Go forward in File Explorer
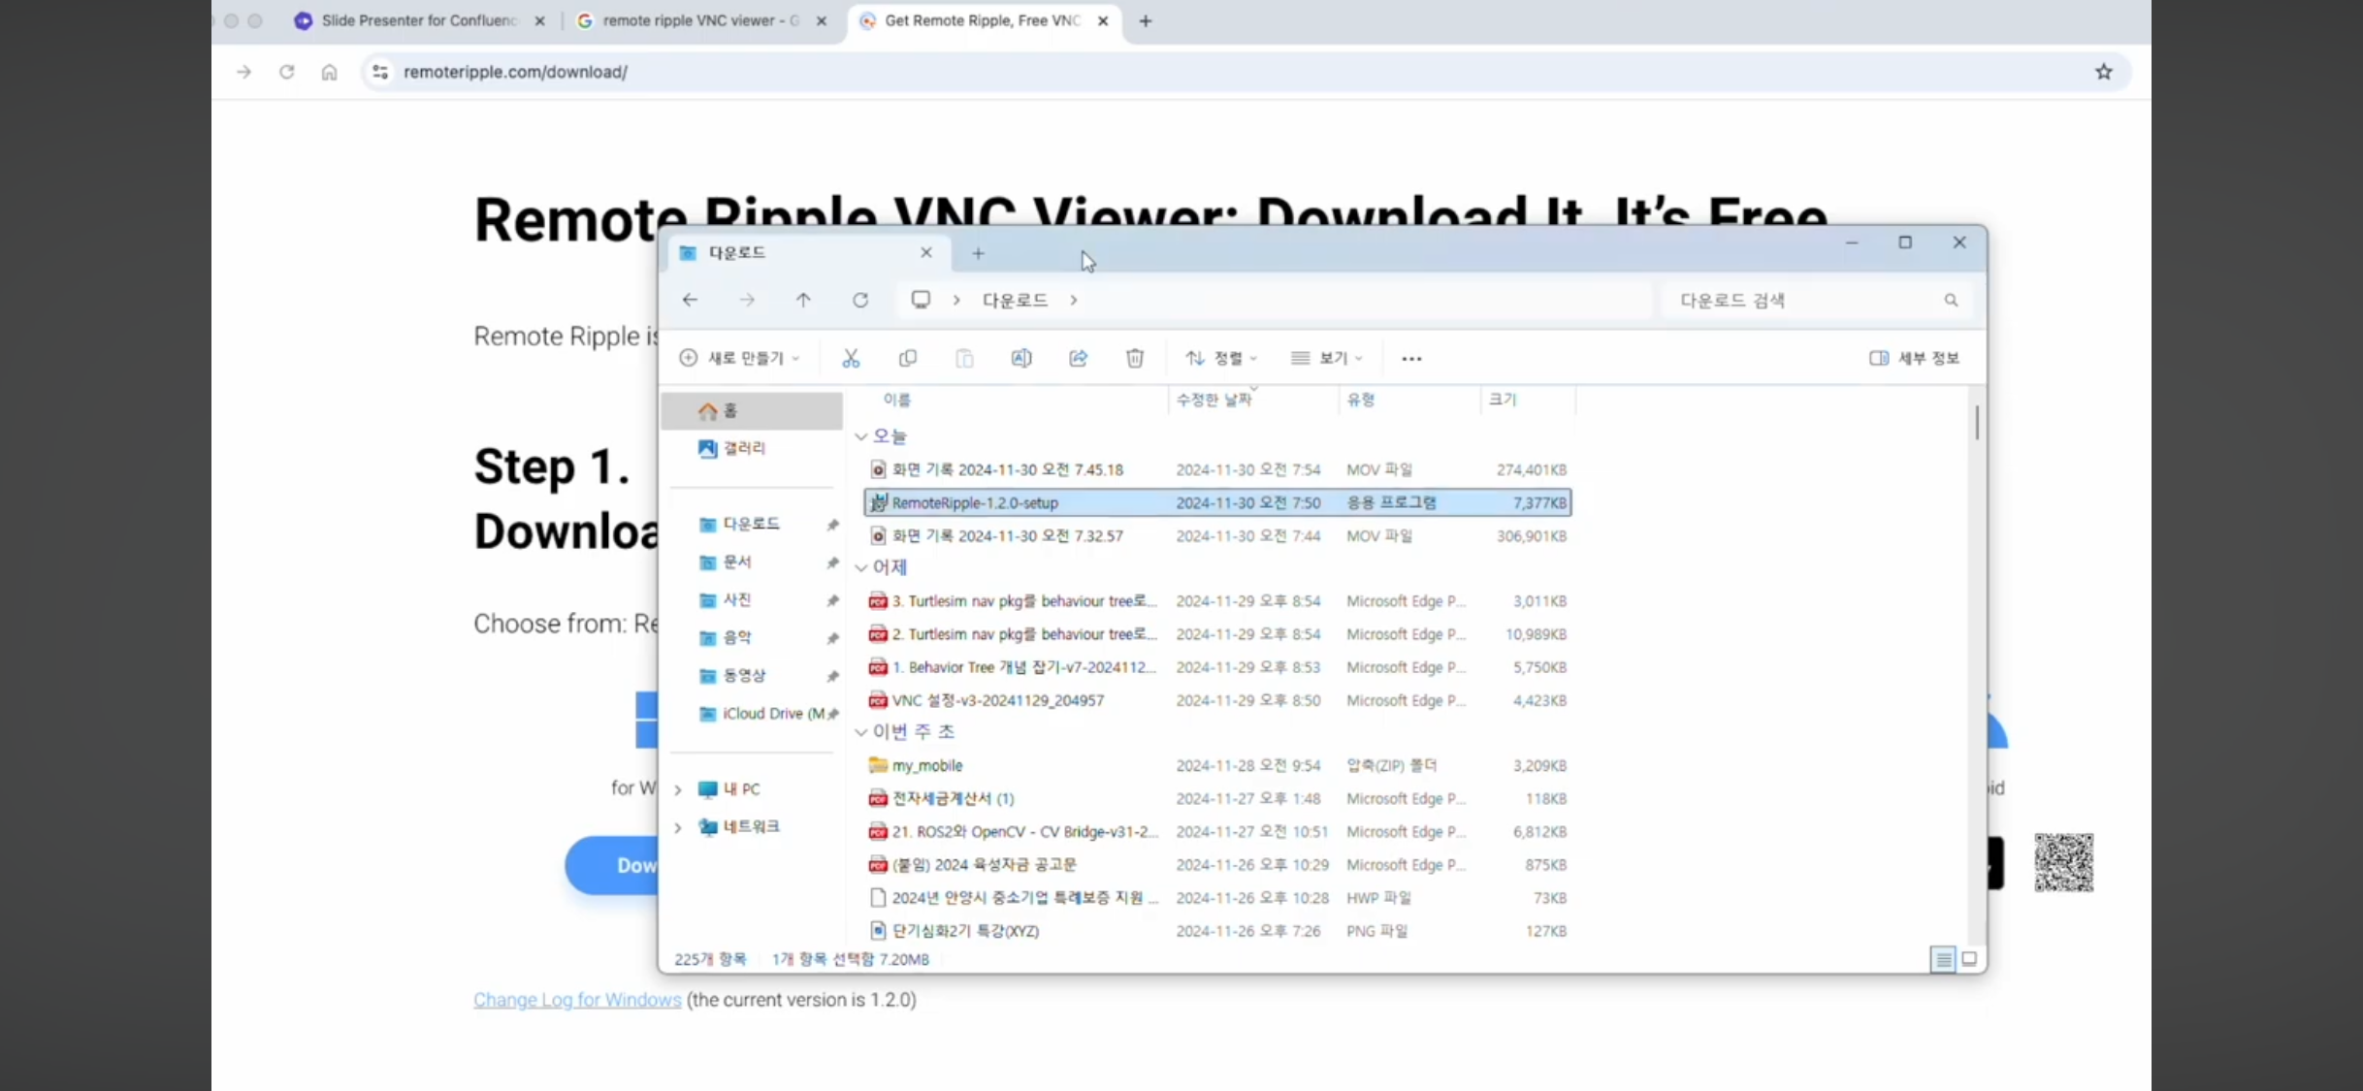 (x=747, y=301)
